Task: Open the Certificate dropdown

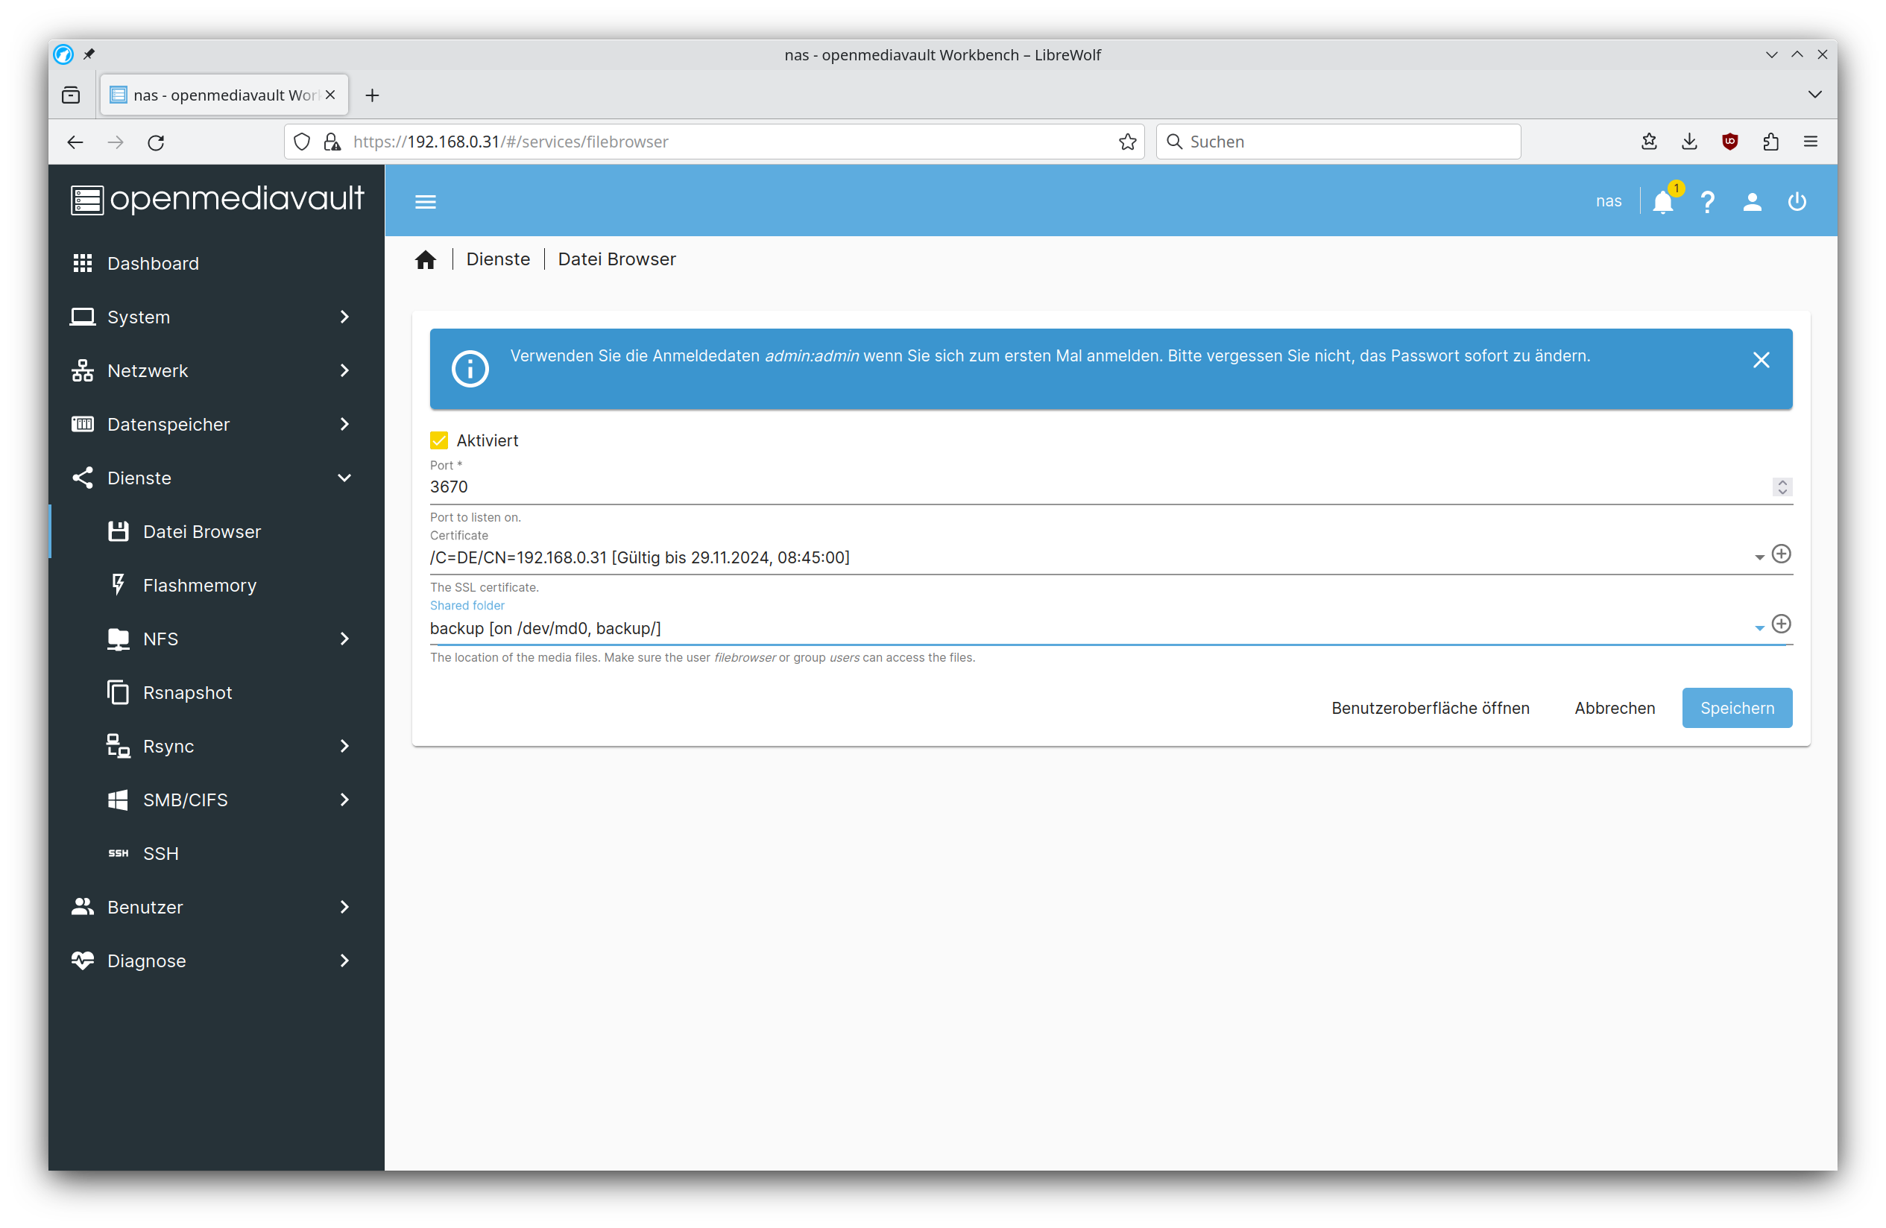Action: [x=1759, y=558]
